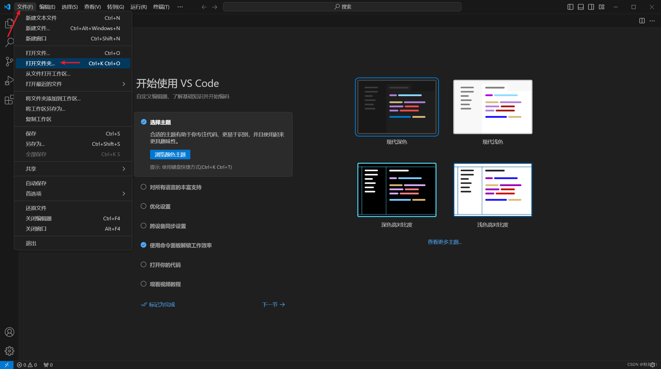Viewport: 661px width, 369px height.
Task: Expand the 打开最近的文件 submenu
Action: point(73,84)
